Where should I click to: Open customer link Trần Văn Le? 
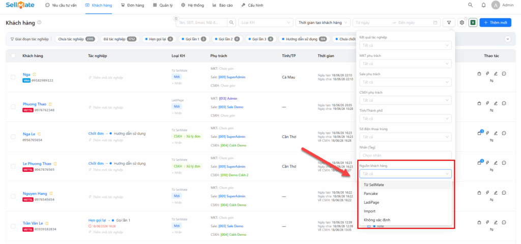click(x=33, y=224)
